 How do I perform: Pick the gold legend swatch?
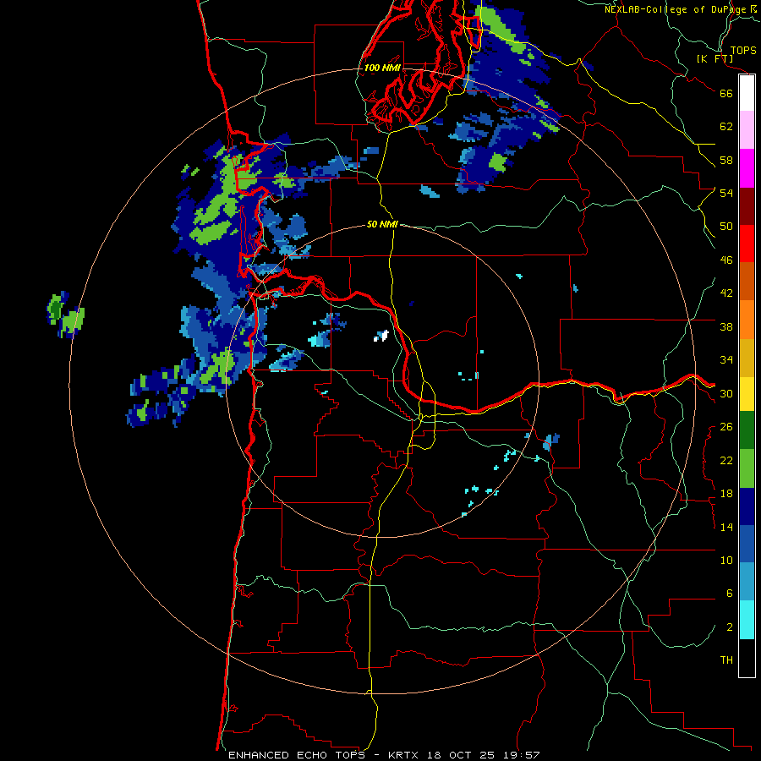[747, 357]
